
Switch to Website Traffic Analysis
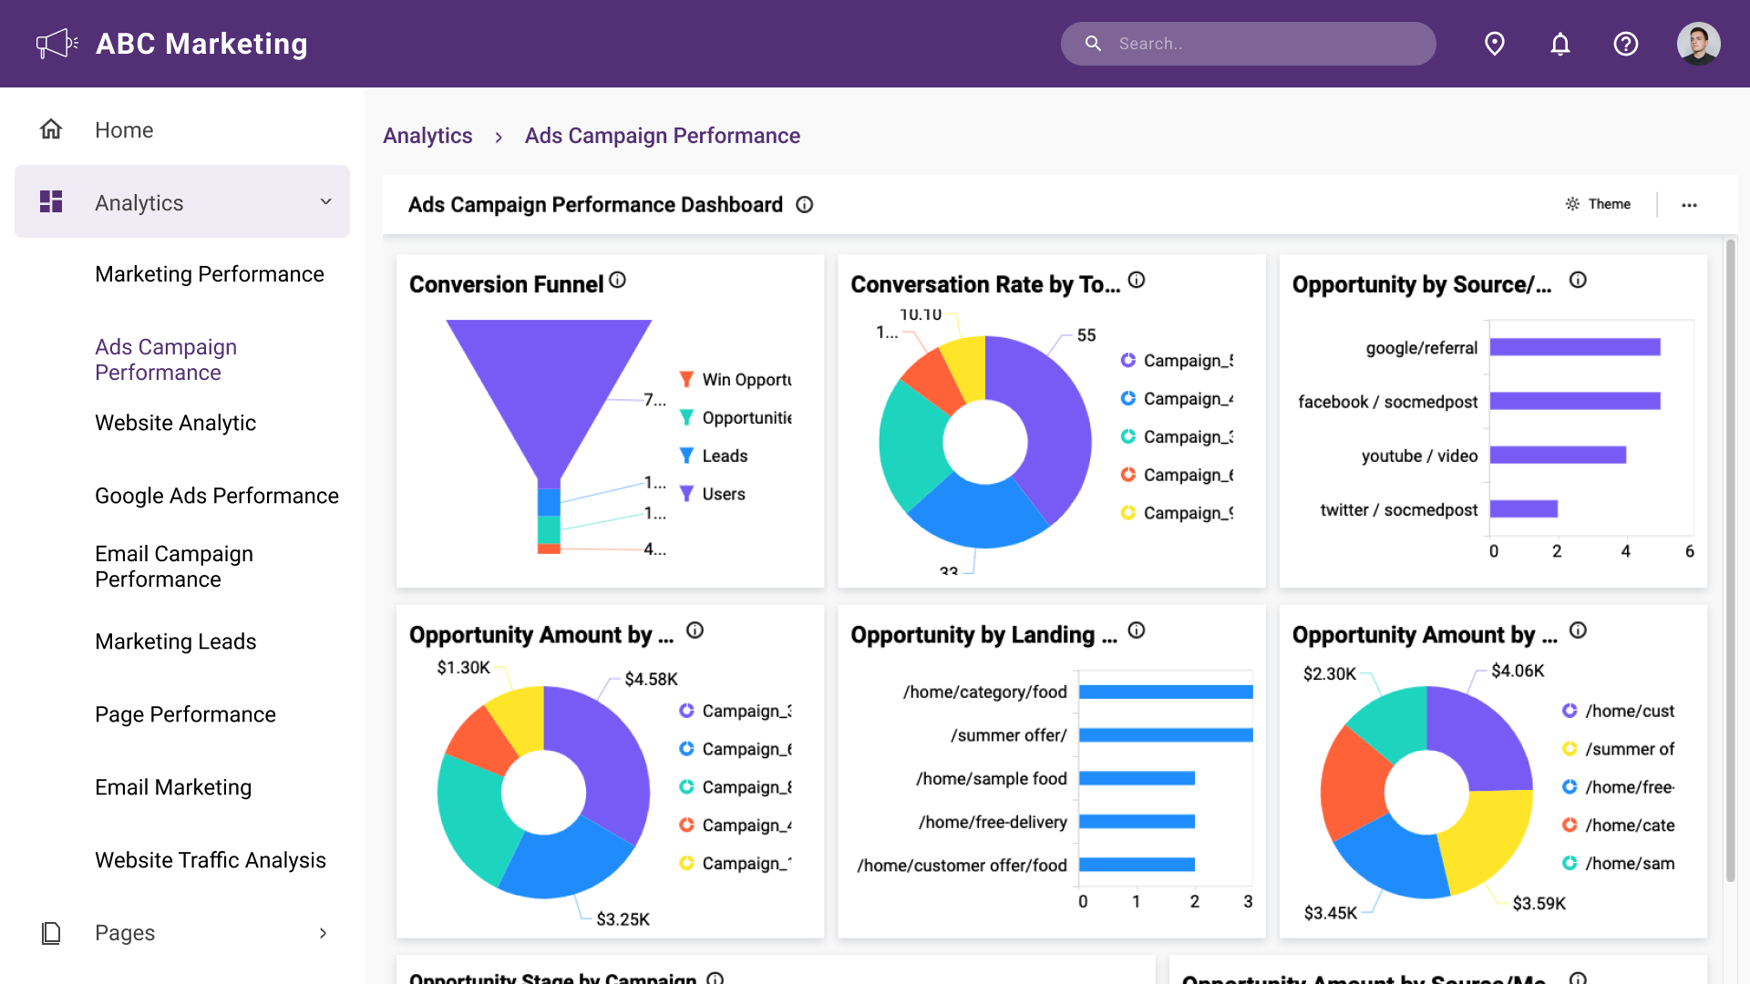click(x=211, y=859)
